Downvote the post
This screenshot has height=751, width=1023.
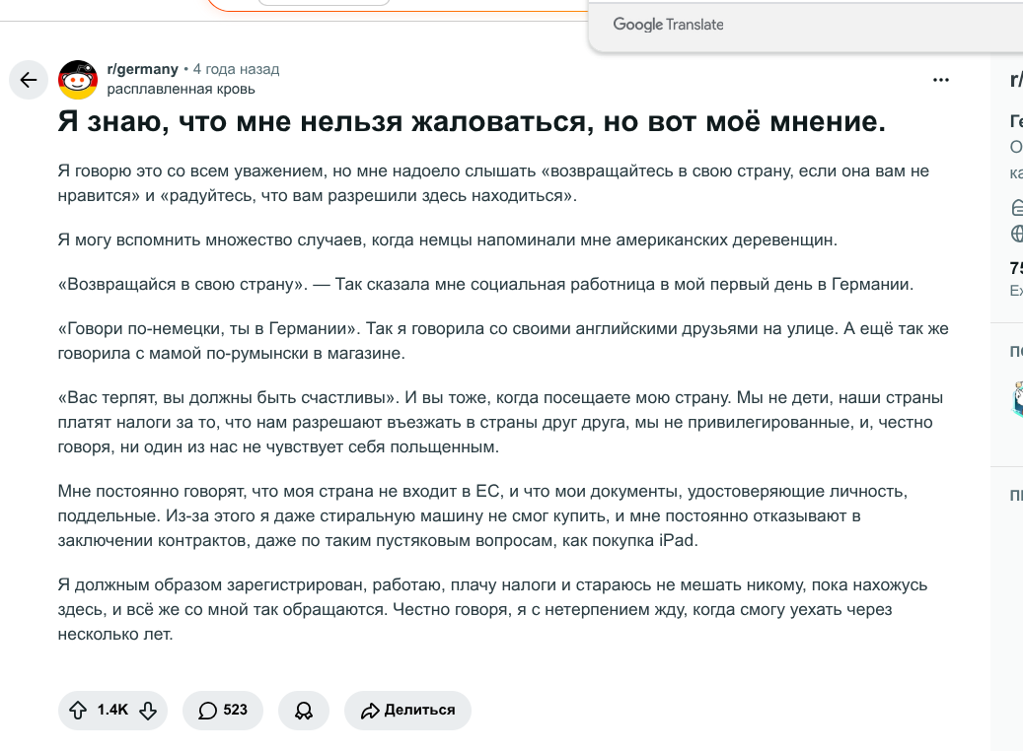[148, 710]
